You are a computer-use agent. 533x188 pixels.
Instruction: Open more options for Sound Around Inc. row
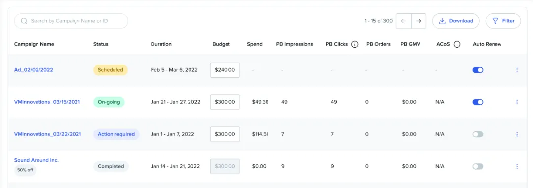517,166
